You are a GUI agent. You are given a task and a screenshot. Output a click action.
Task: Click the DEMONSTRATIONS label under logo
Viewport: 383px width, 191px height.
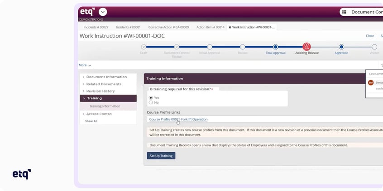tap(91, 19)
